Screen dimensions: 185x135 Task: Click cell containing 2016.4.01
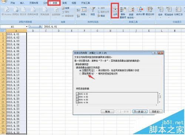click(16, 34)
